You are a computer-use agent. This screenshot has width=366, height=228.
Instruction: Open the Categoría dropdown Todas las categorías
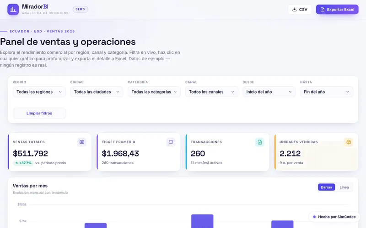pos(154,92)
